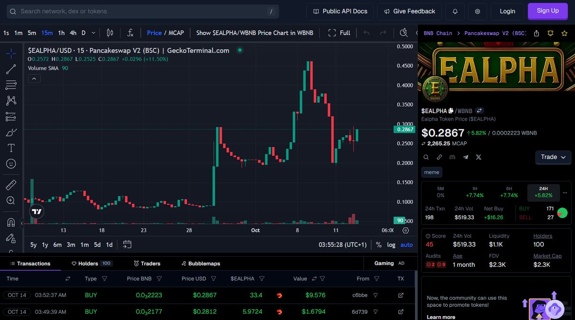Select the brush drawing tool
The width and height of the screenshot is (575, 320).
tap(11, 132)
